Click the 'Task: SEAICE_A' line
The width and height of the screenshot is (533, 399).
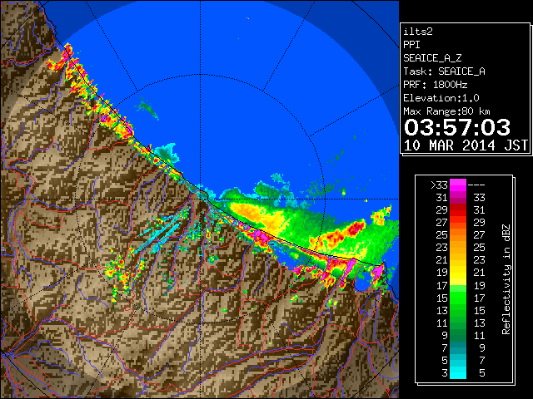444,71
